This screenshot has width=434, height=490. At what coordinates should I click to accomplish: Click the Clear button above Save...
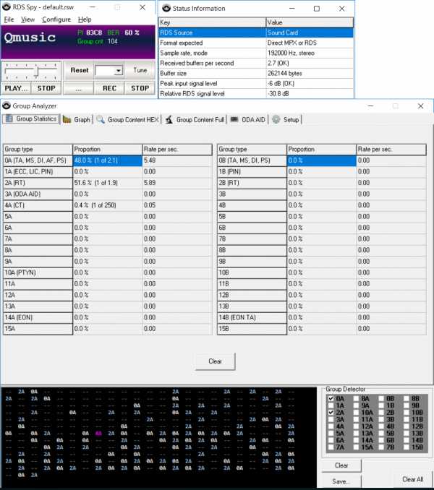coord(341,465)
